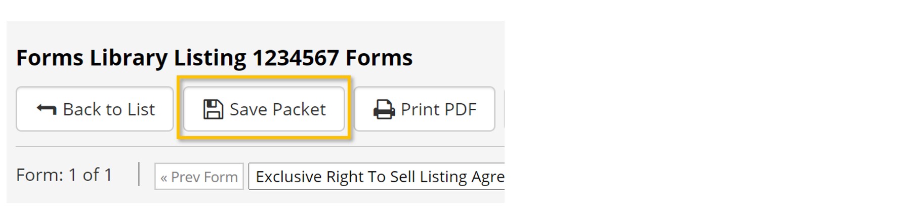Click the "Save Packet" text label
The image size is (915, 212).
click(x=277, y=109)
